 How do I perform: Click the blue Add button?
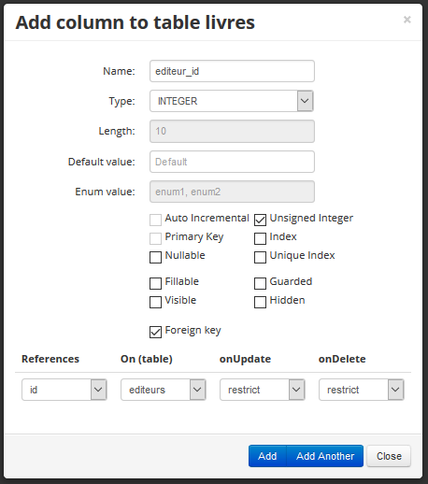(267, 456)
